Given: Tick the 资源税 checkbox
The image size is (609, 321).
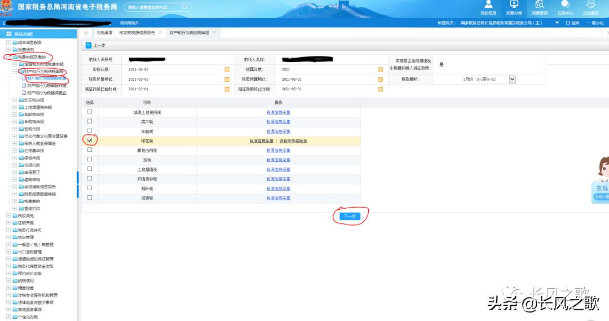Looking at the screenshot, I should coord(90,197).
